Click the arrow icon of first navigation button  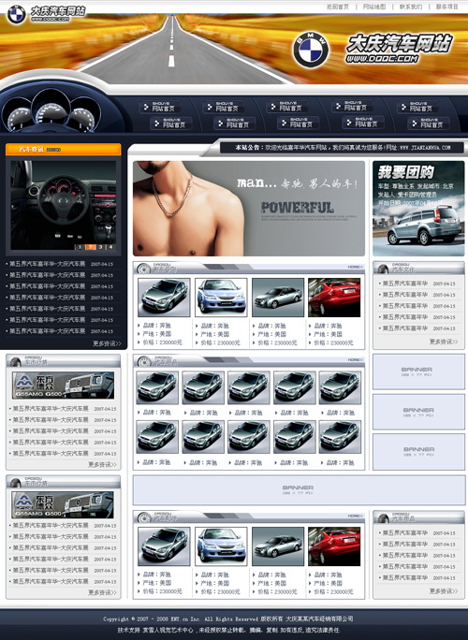coord(145,108)
